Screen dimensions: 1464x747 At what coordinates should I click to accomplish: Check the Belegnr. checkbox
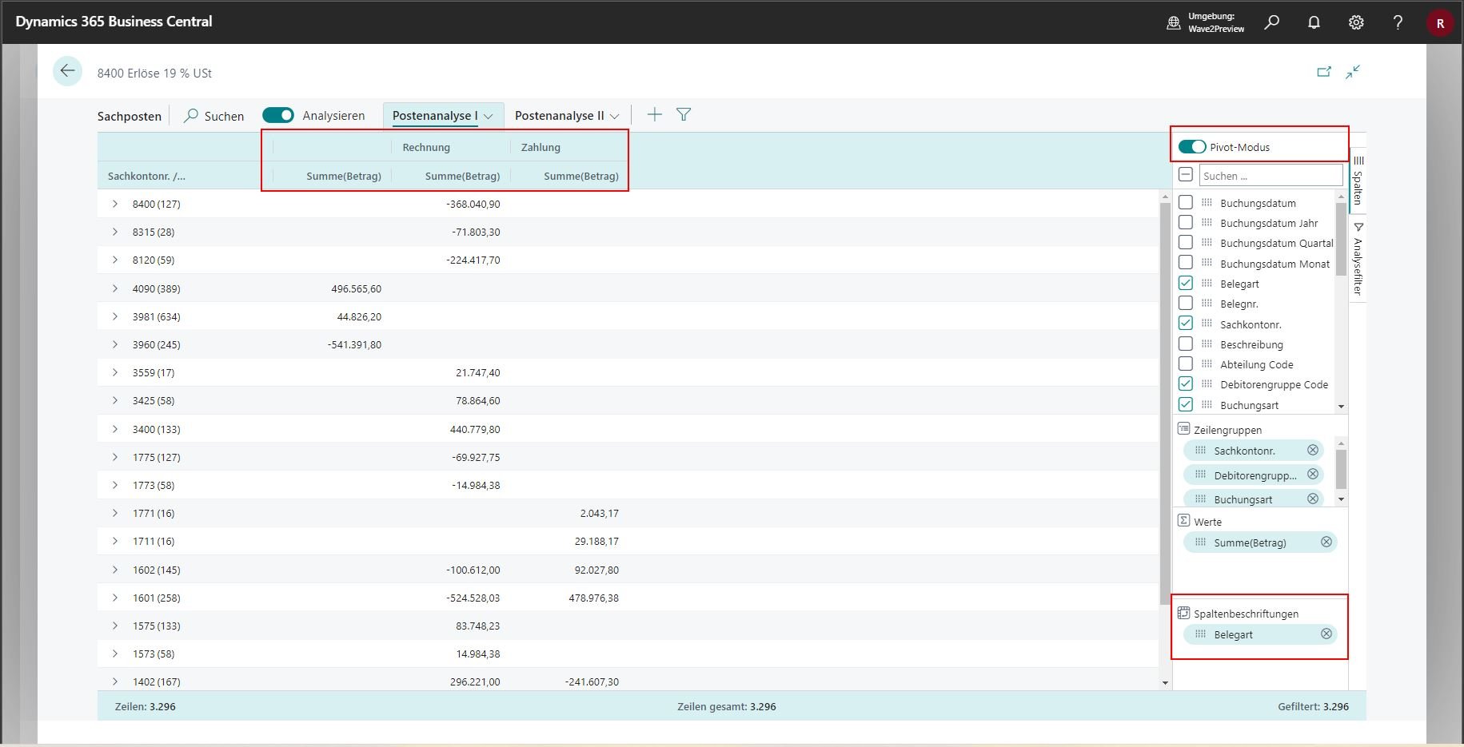[x=1186, y=303]
